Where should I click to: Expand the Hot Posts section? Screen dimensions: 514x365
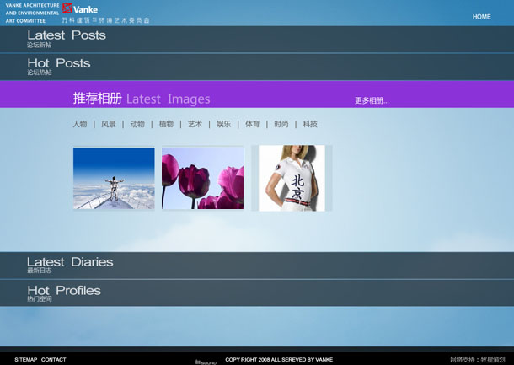(x=58, y=64)
